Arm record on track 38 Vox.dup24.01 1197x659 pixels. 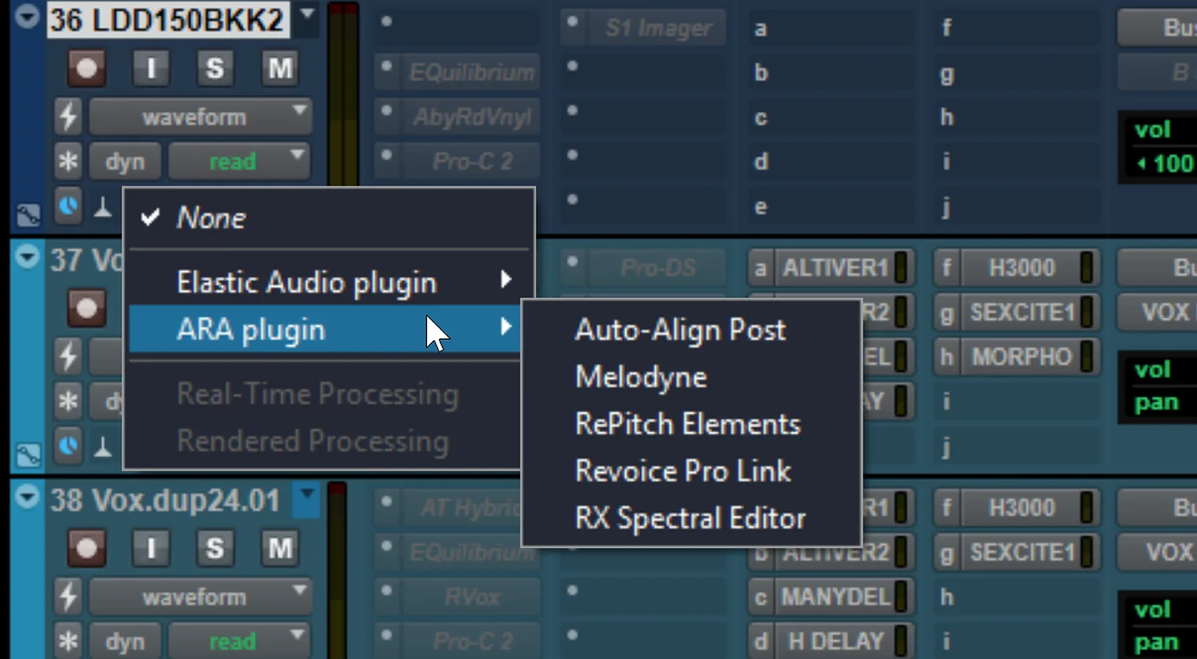(86, 549)
